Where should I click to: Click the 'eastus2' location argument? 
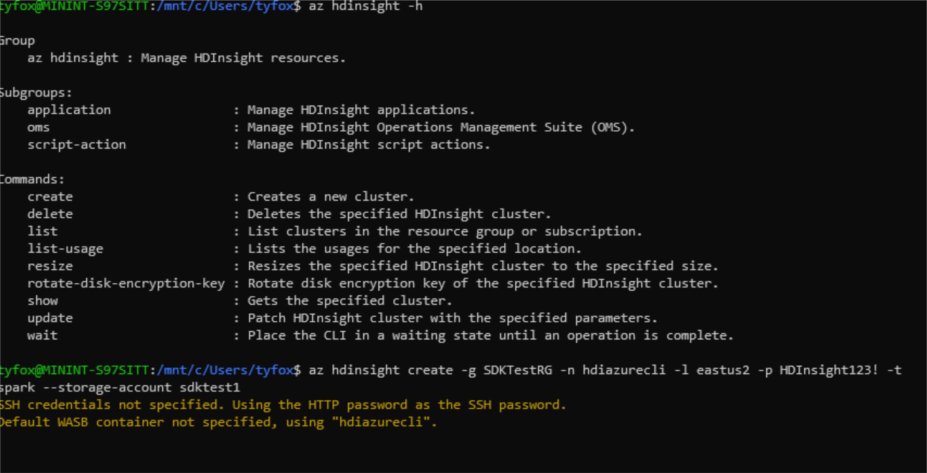tap(723, 370)
